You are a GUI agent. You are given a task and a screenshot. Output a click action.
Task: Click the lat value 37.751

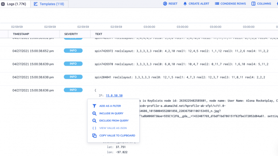pos(121,147)
